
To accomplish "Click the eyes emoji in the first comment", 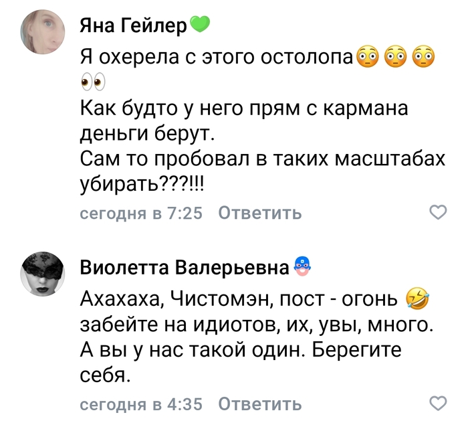I will pyautogui.click(x=94, y=83).
